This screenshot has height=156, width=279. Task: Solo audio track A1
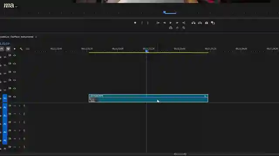click(x=20, y=106)
